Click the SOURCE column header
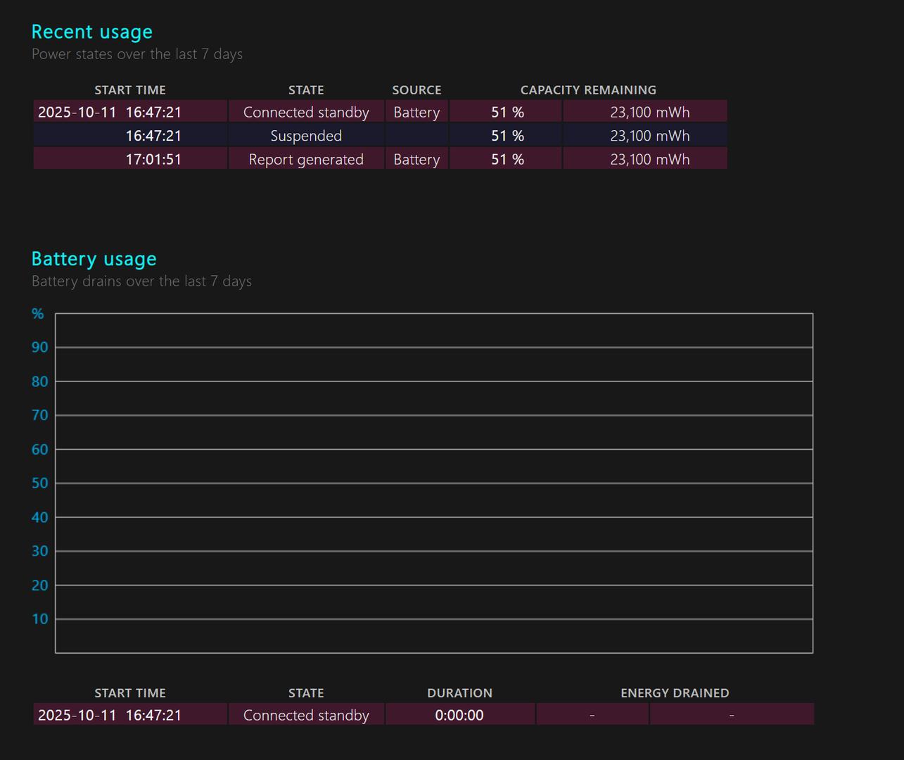Screen dimensions: 904x760 (416, 90)
